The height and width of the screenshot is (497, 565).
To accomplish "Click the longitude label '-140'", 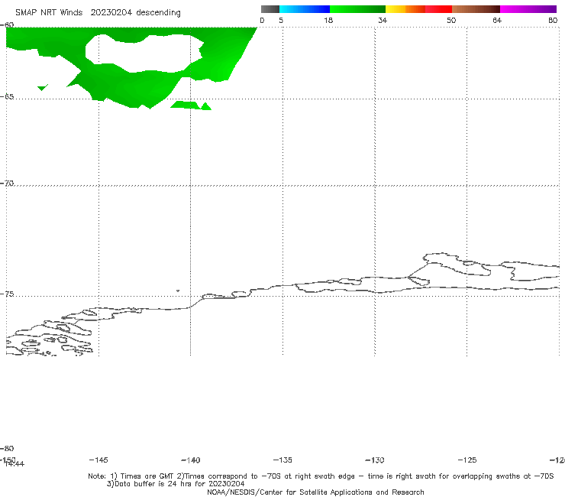I will [x=191, y=460].
